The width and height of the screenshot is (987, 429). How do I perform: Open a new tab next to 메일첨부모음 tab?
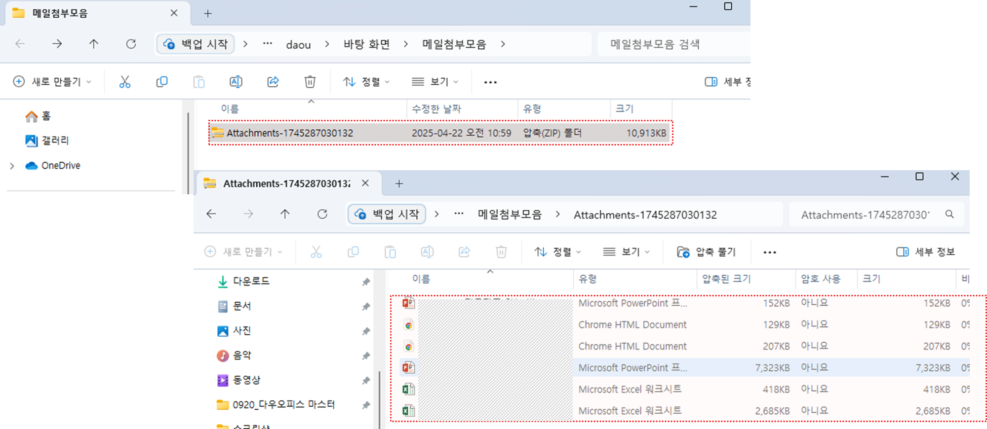tap(208, 14)
